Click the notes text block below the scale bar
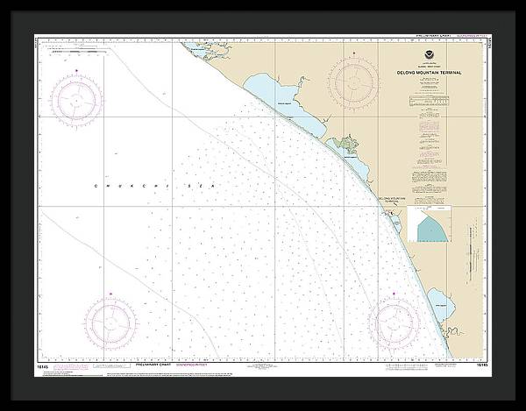 point(428,127)
